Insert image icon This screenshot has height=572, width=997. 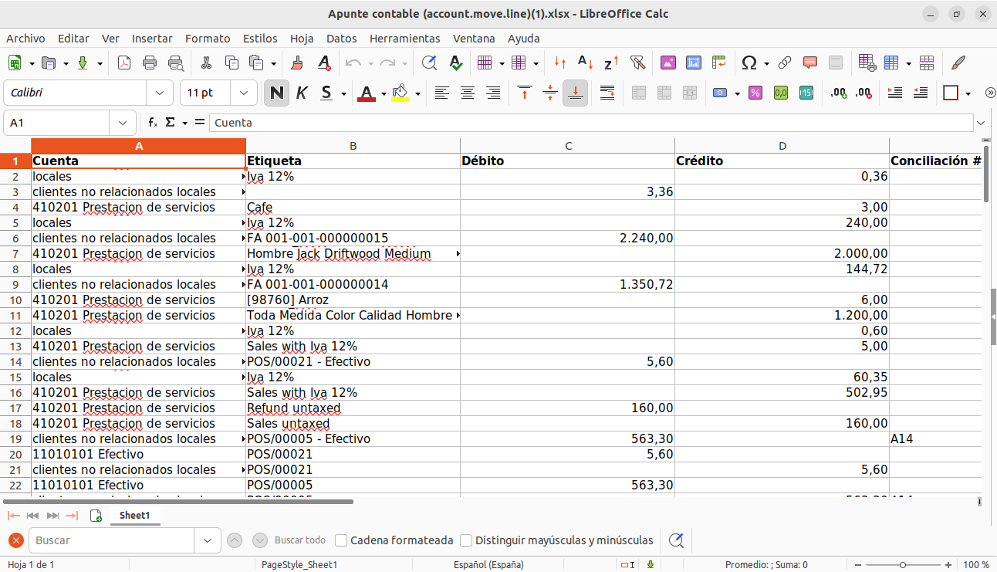[667, 63]
